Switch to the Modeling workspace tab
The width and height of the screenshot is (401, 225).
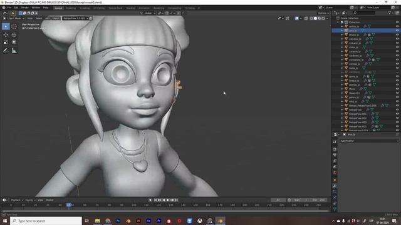71,8
